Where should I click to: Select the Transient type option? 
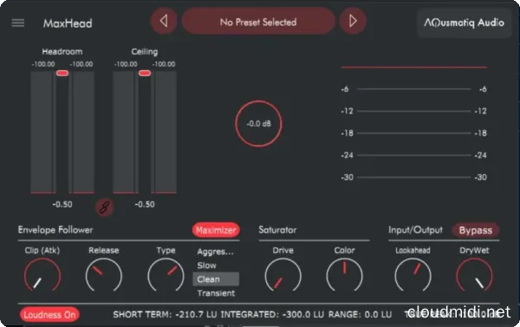click(x=216, y=293)
